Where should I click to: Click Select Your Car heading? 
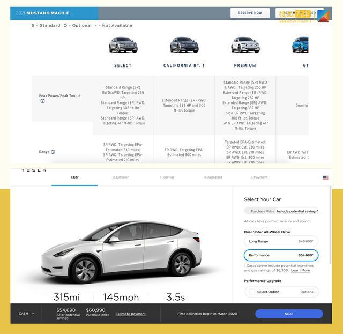(x=262, y=199)
